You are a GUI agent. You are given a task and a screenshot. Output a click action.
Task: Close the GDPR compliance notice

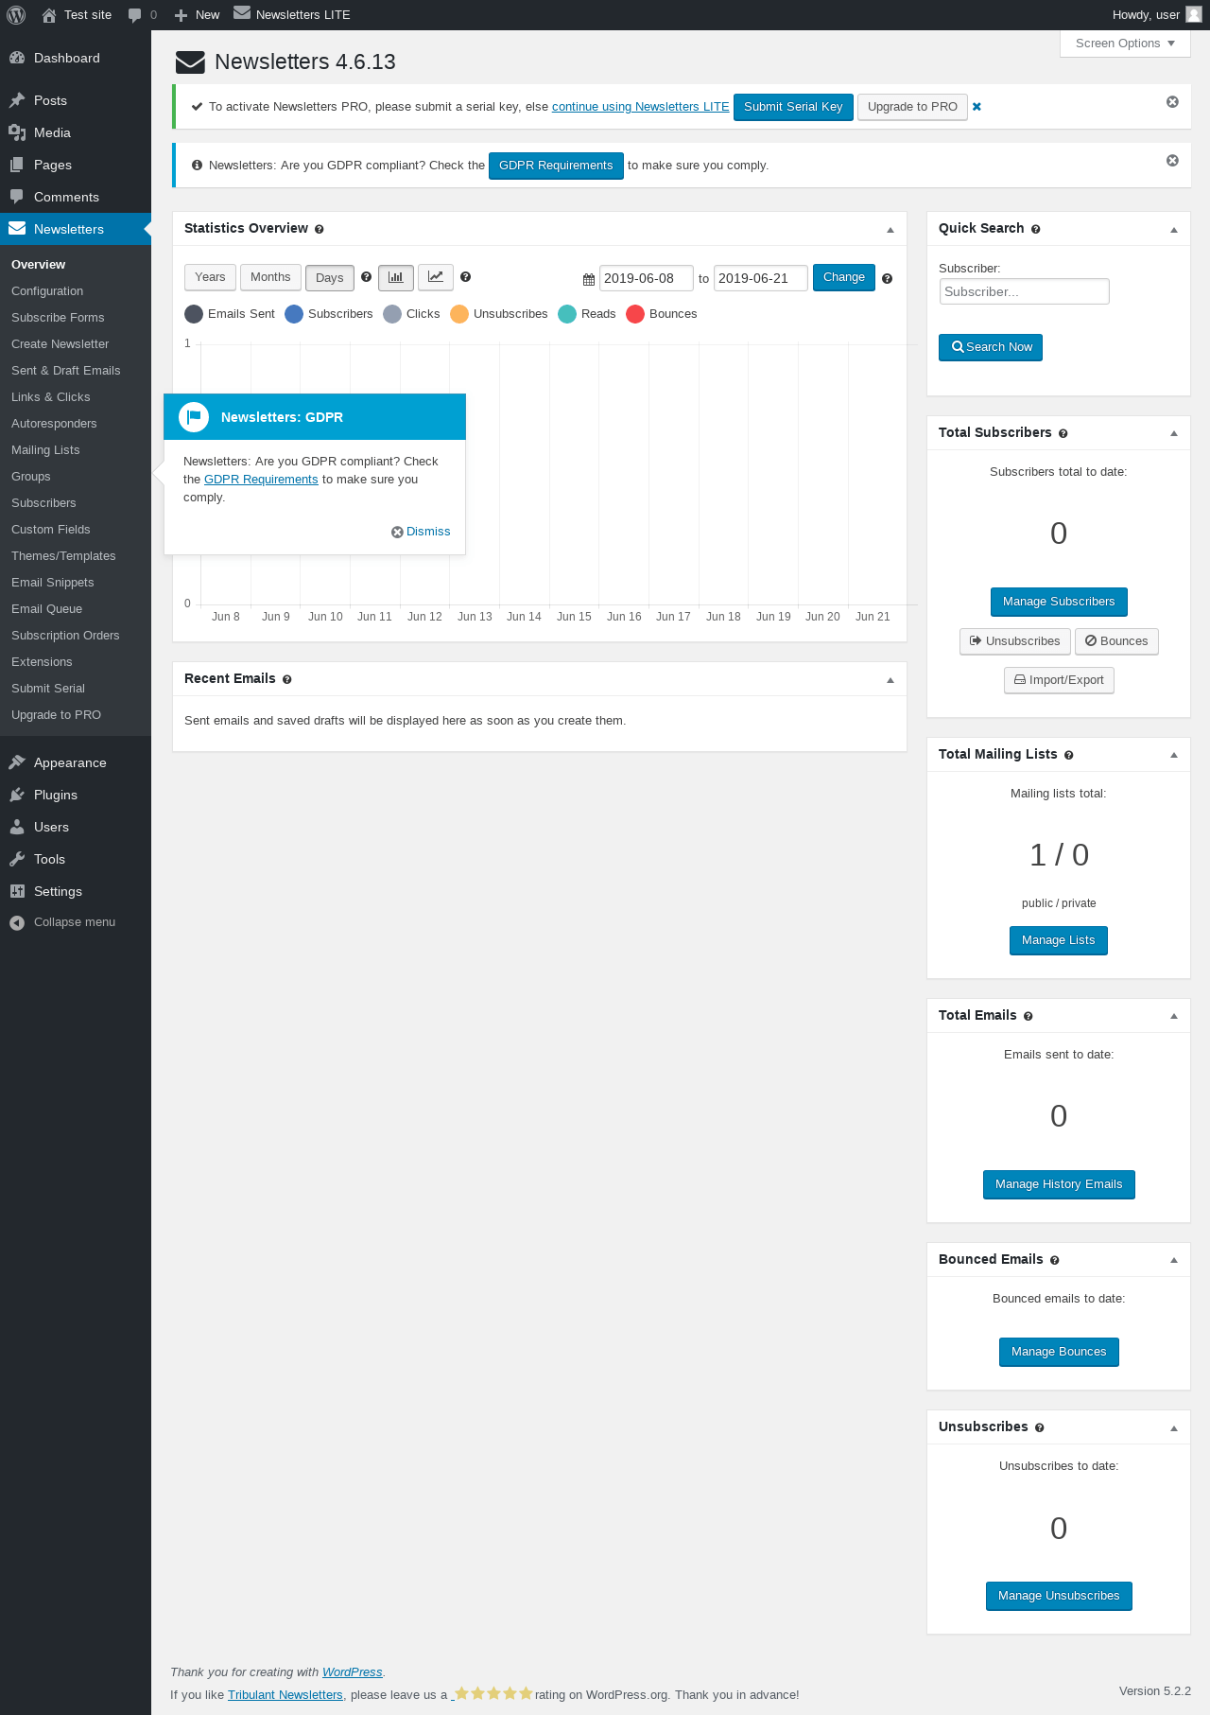[1172, 161]
